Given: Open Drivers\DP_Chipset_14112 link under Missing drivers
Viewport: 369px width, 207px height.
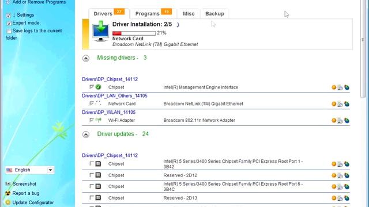Looking at the screenshot, I should tap(110, 79).
